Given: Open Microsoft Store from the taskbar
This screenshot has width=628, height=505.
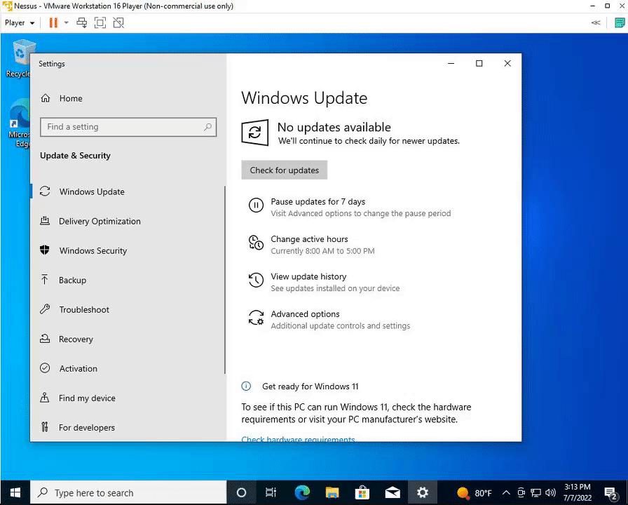Looking at the screenshot, I should 362,492.
